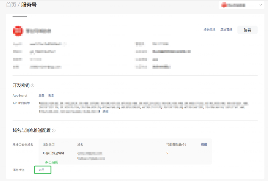Click the JS接口安全域名 row label at left
268x181 pixels.
[x=23, y=145]
